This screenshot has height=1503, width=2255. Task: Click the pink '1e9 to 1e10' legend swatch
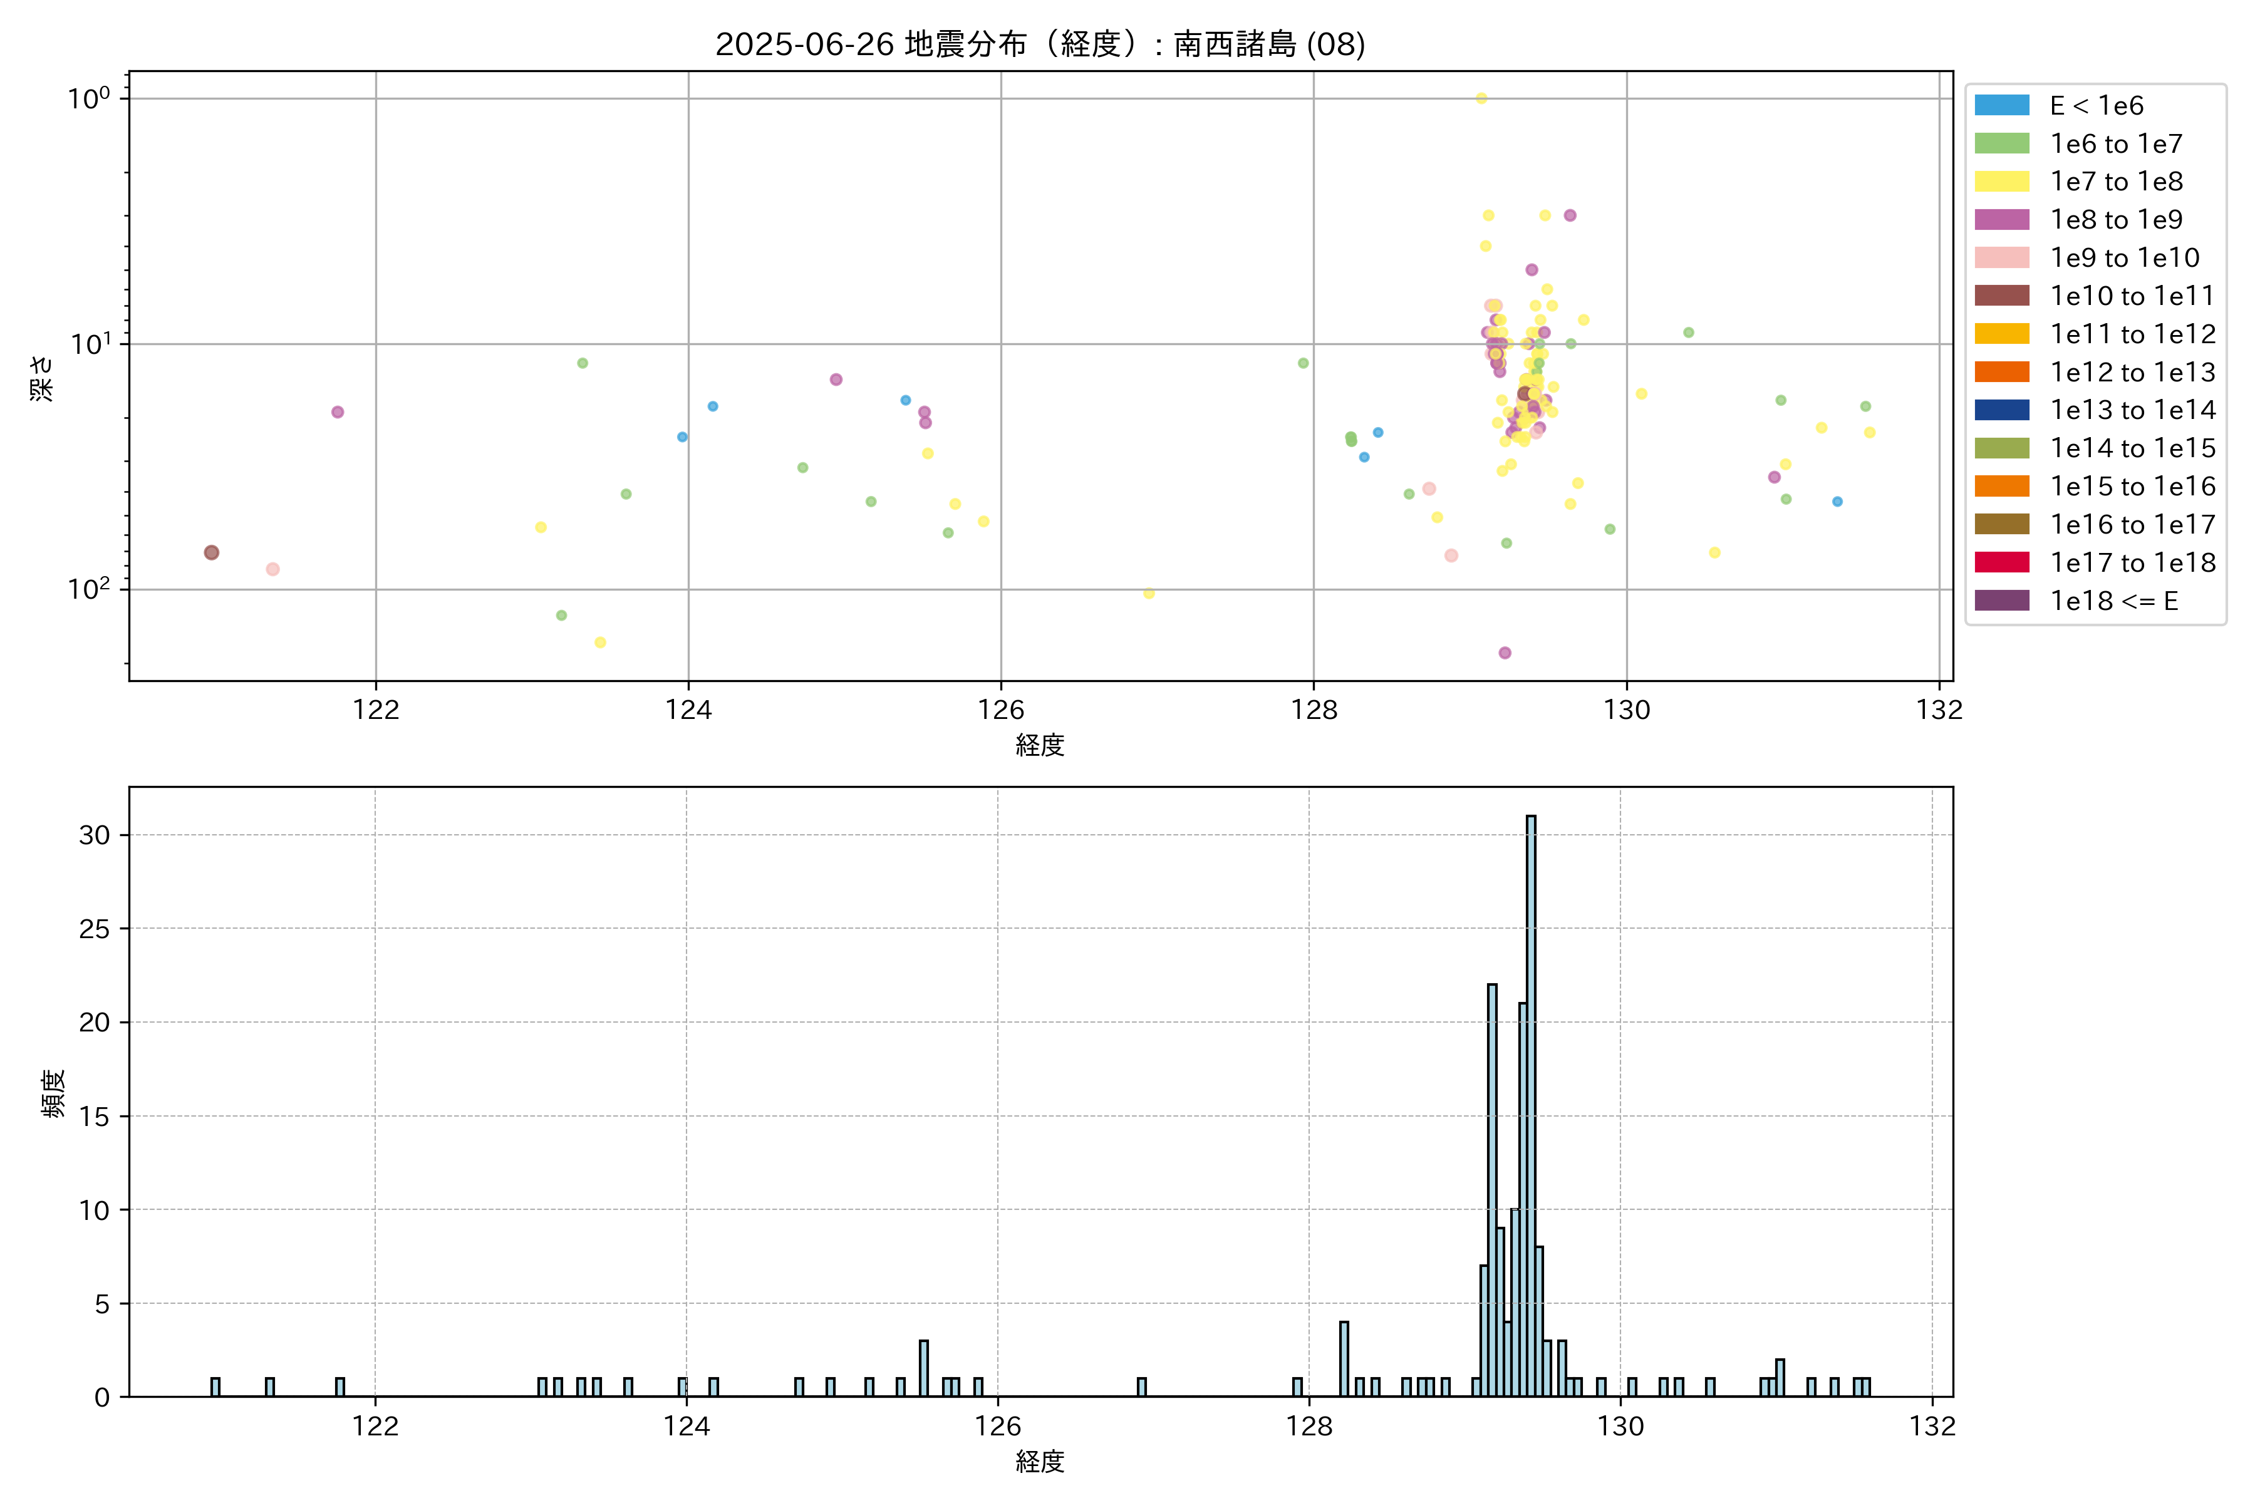pos(2002,258)
